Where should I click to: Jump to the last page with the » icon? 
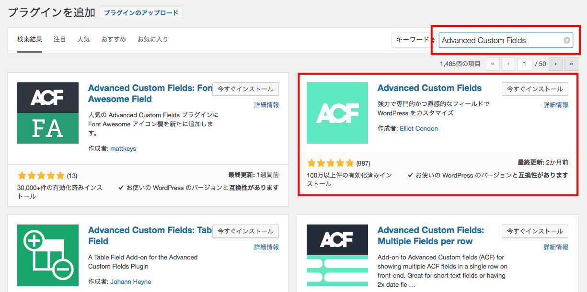pos(571,64)
